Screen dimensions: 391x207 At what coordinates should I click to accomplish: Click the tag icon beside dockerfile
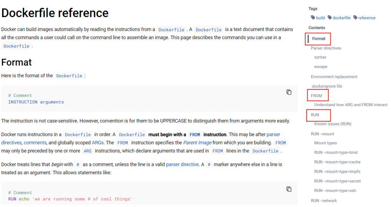[x=330, y=17]
